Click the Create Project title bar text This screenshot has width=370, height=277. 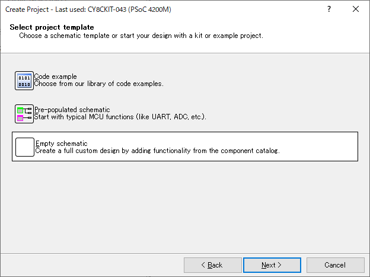88,9
